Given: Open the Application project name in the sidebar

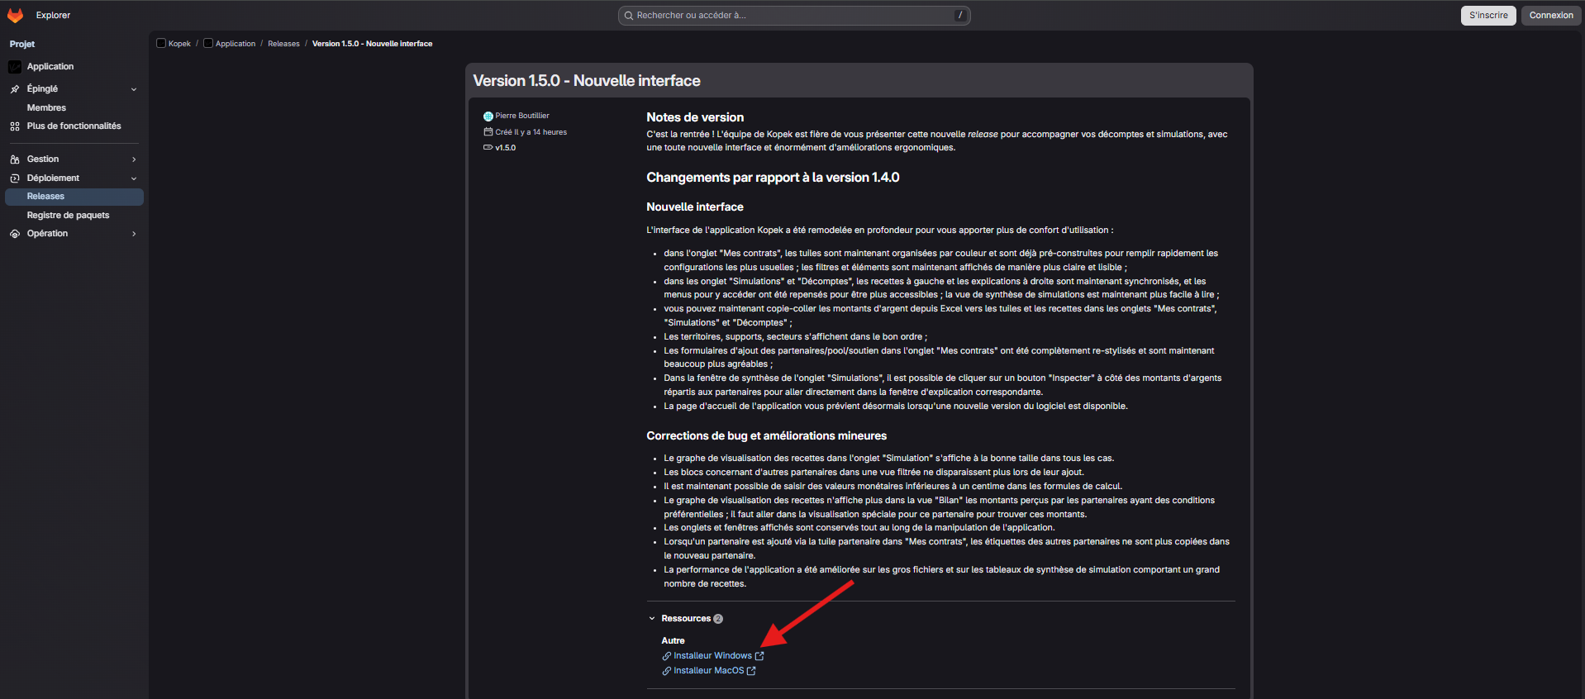Looking at the screenshot, I should pyautogui.click(x=50, y=67).
